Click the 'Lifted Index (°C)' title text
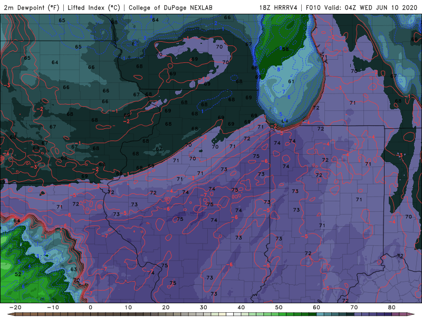The width and height of the screenshot is (422, 317). coord(94,7)
